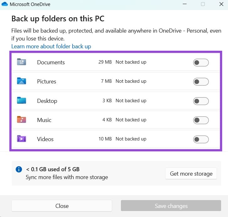The height and width of the screenshot is (217, 228).
Task: Click the Close button at bottom
Action: pos(62,206)
